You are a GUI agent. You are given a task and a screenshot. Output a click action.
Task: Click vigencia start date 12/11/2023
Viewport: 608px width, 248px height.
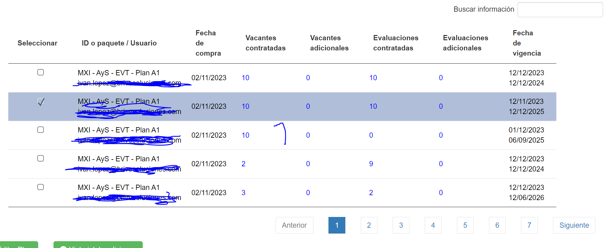(526, 101)
